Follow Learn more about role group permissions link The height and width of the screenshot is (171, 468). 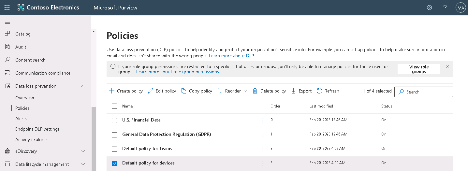pos(178,72)
